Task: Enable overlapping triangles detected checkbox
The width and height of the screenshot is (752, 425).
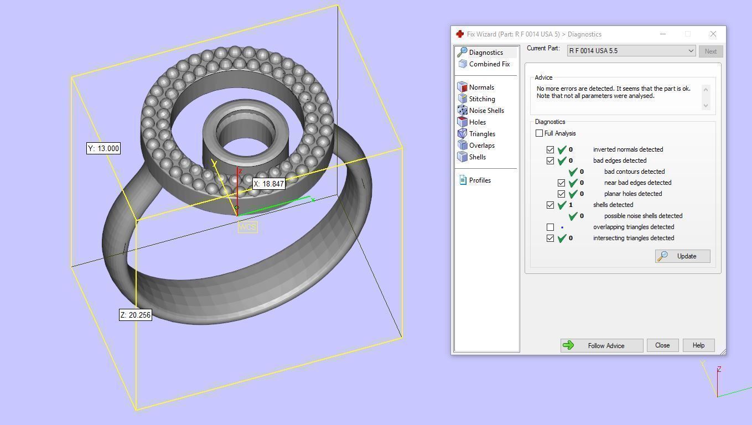Action: [x=550, y=227]
